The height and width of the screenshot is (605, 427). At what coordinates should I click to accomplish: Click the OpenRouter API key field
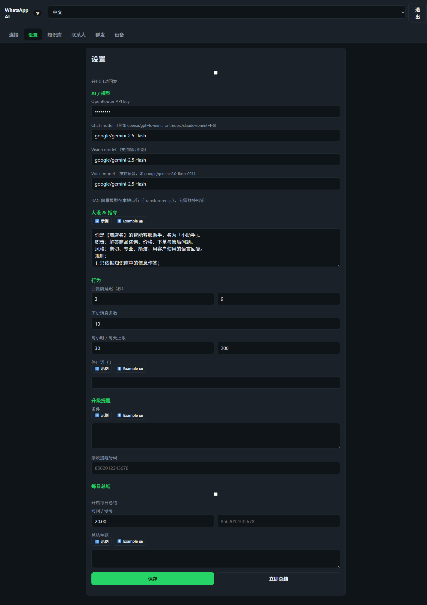coord(216,112)
